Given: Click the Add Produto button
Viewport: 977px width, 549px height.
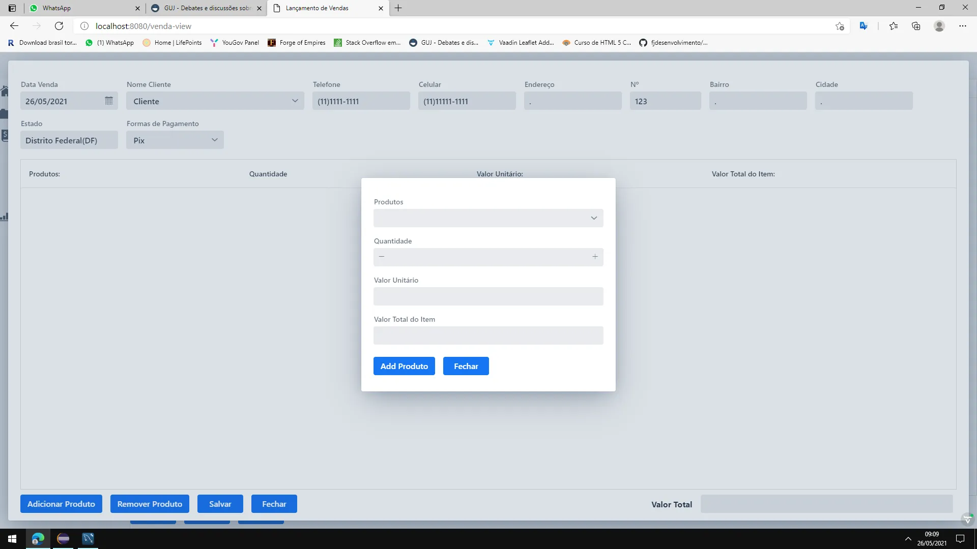Looking at the screenshot, I should pos(404,366).
